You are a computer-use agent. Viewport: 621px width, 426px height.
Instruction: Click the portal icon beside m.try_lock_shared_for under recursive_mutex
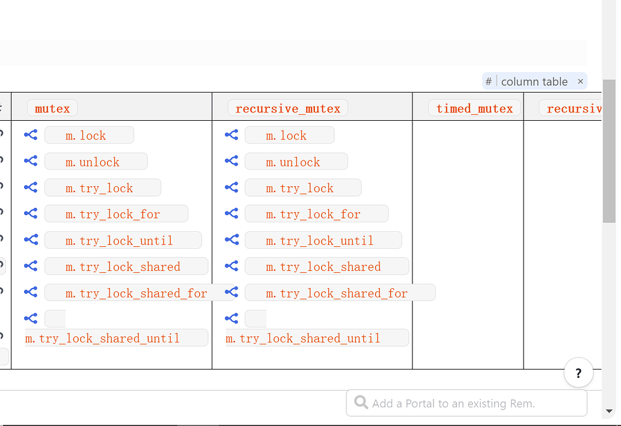coord(231,292)
